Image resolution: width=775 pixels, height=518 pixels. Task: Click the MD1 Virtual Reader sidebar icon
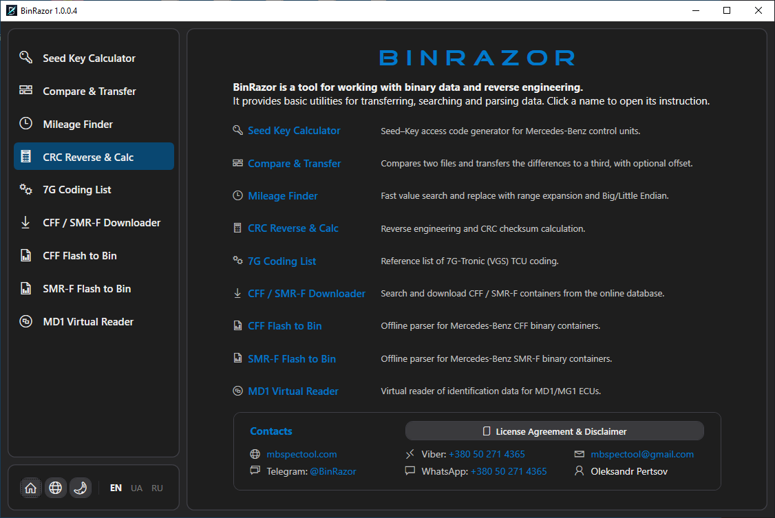[25, 321]
